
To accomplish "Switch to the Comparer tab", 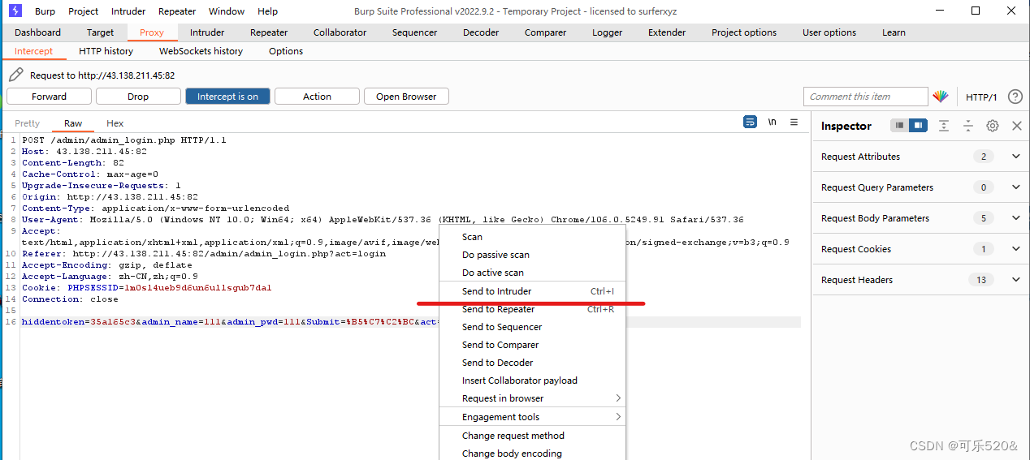I will pos(545,32).
